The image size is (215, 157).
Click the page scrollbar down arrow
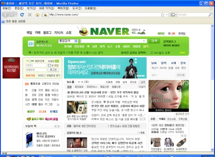click(x=212, y=149)
